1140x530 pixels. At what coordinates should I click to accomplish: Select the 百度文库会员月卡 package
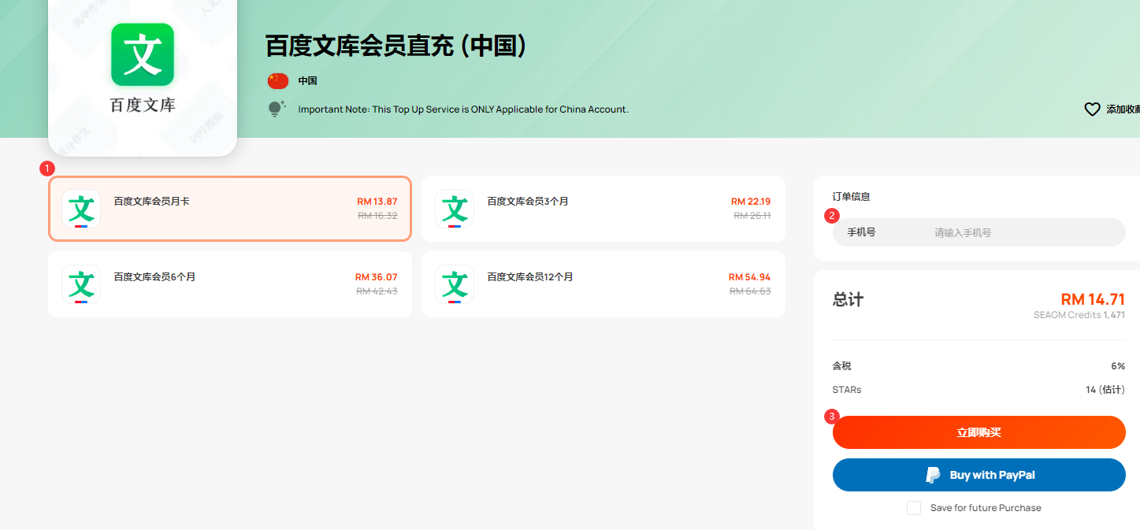point(230,209)
